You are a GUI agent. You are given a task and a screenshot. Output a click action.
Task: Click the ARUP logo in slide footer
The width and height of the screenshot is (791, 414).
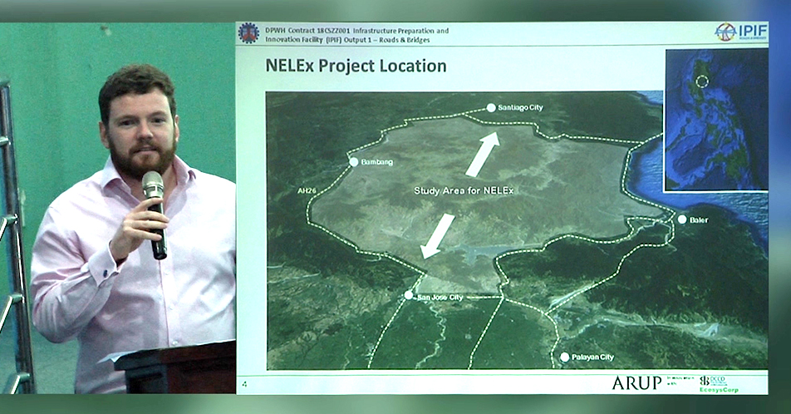(x=636, y=382)
